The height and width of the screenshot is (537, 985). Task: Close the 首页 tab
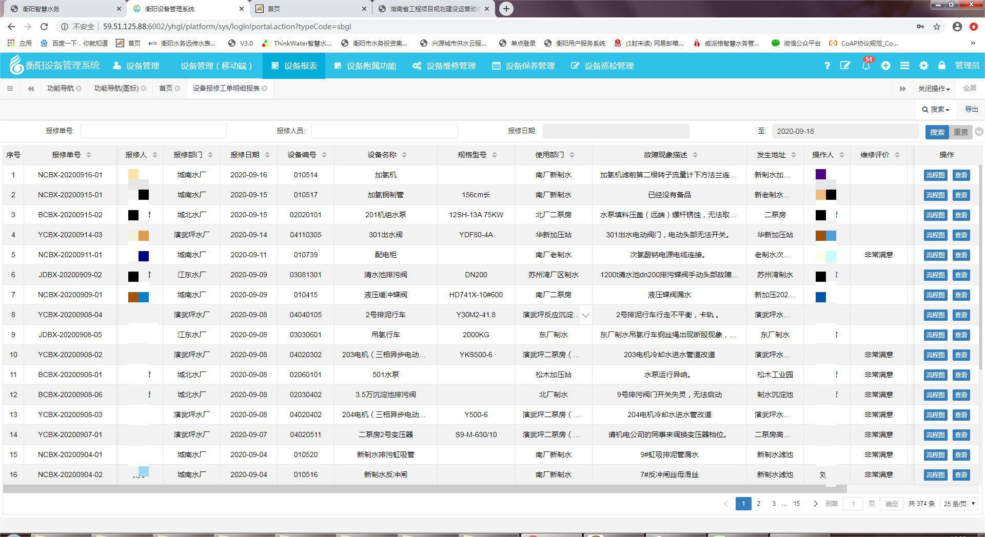[178, 89]
